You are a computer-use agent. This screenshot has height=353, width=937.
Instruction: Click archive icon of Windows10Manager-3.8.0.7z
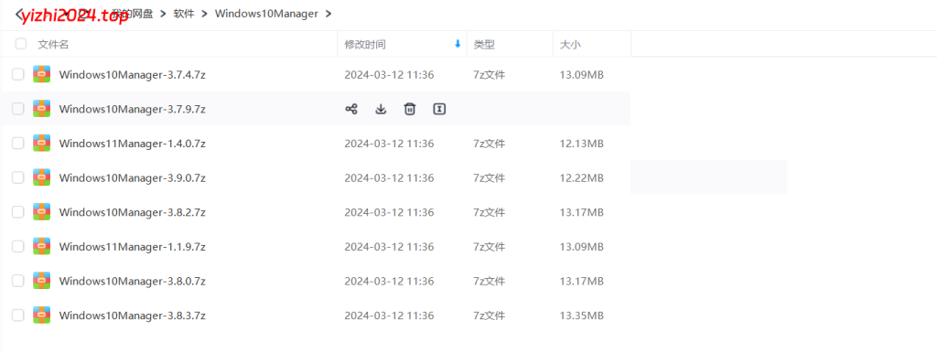(42, 280)
